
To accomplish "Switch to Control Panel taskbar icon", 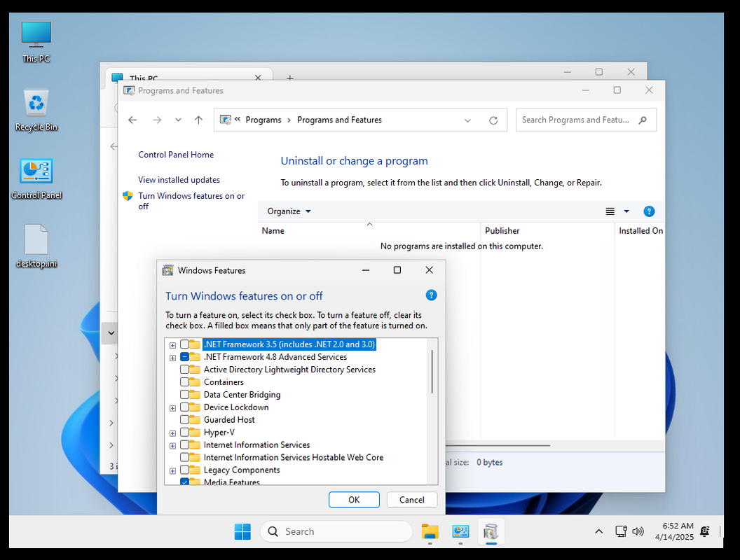I will pyautogui.click(x=460, y=532).
